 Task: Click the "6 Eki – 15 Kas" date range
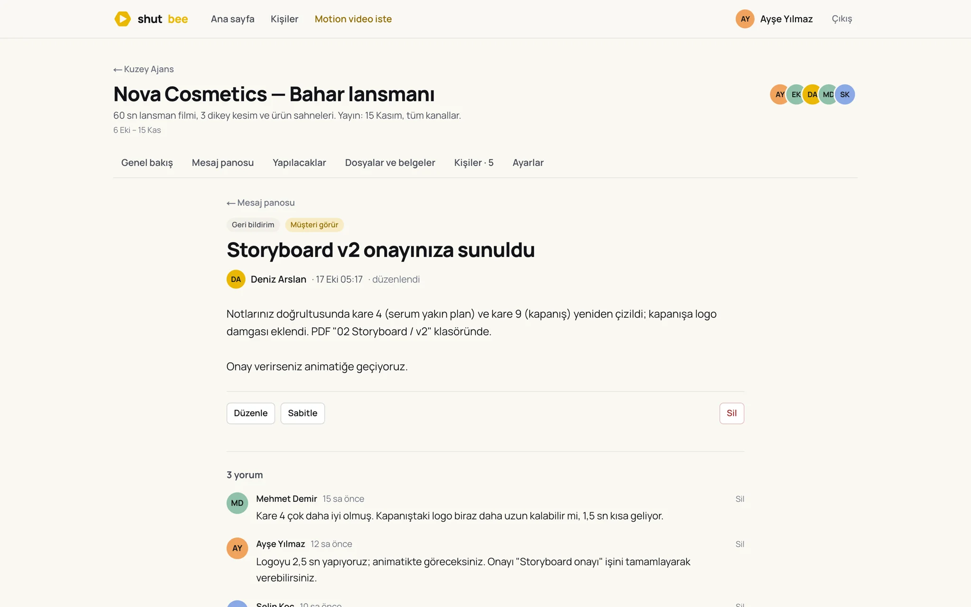(137, 130)
